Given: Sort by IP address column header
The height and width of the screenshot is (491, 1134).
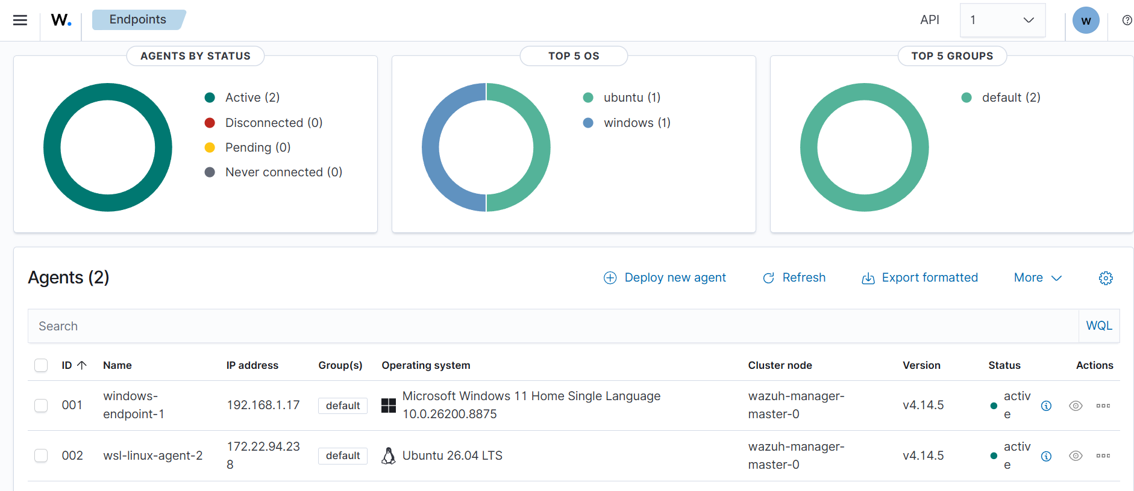Looking at the screenshot, I should (252, 365).
